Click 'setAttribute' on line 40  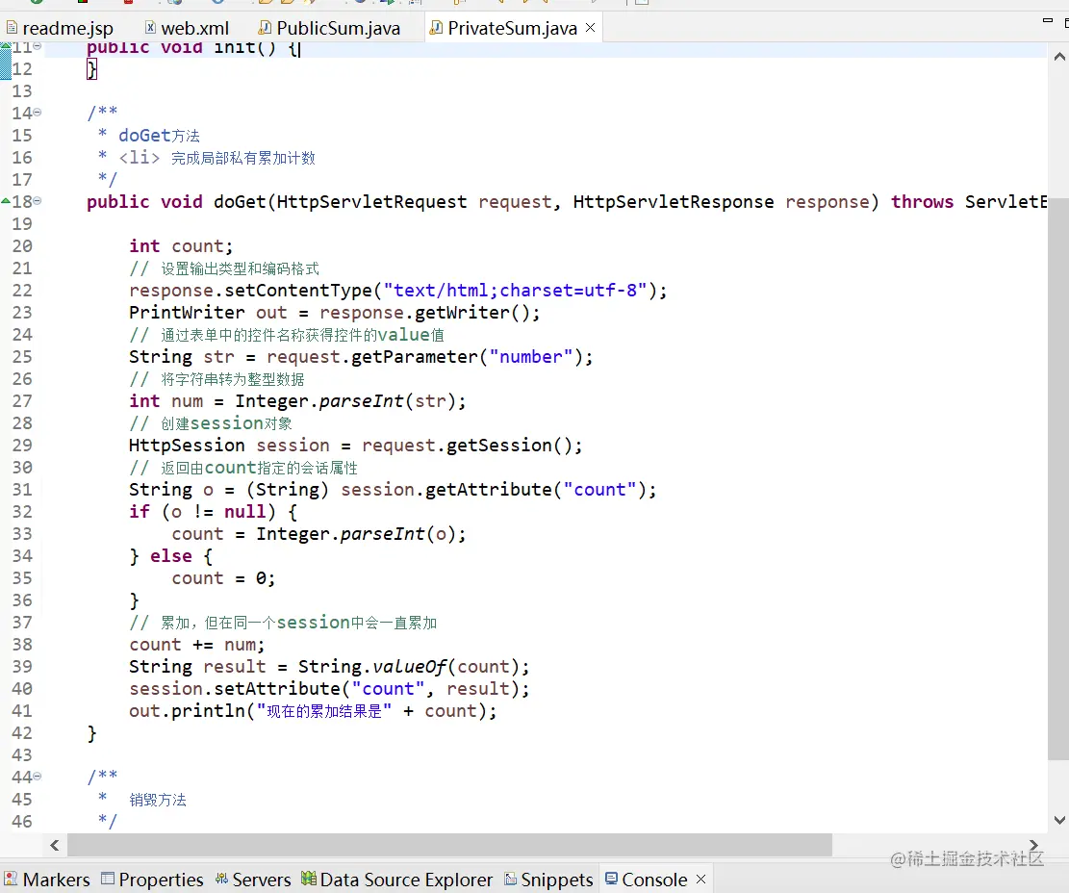pos(277,689)
